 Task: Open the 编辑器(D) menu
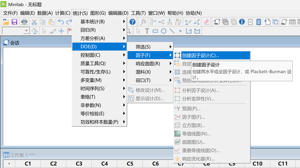click(118, 13)
